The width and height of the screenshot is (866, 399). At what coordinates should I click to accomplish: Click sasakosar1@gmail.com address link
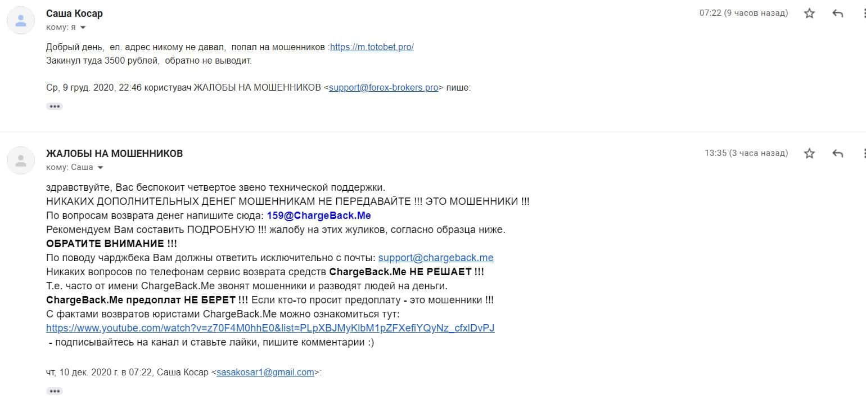coord(265,372)
